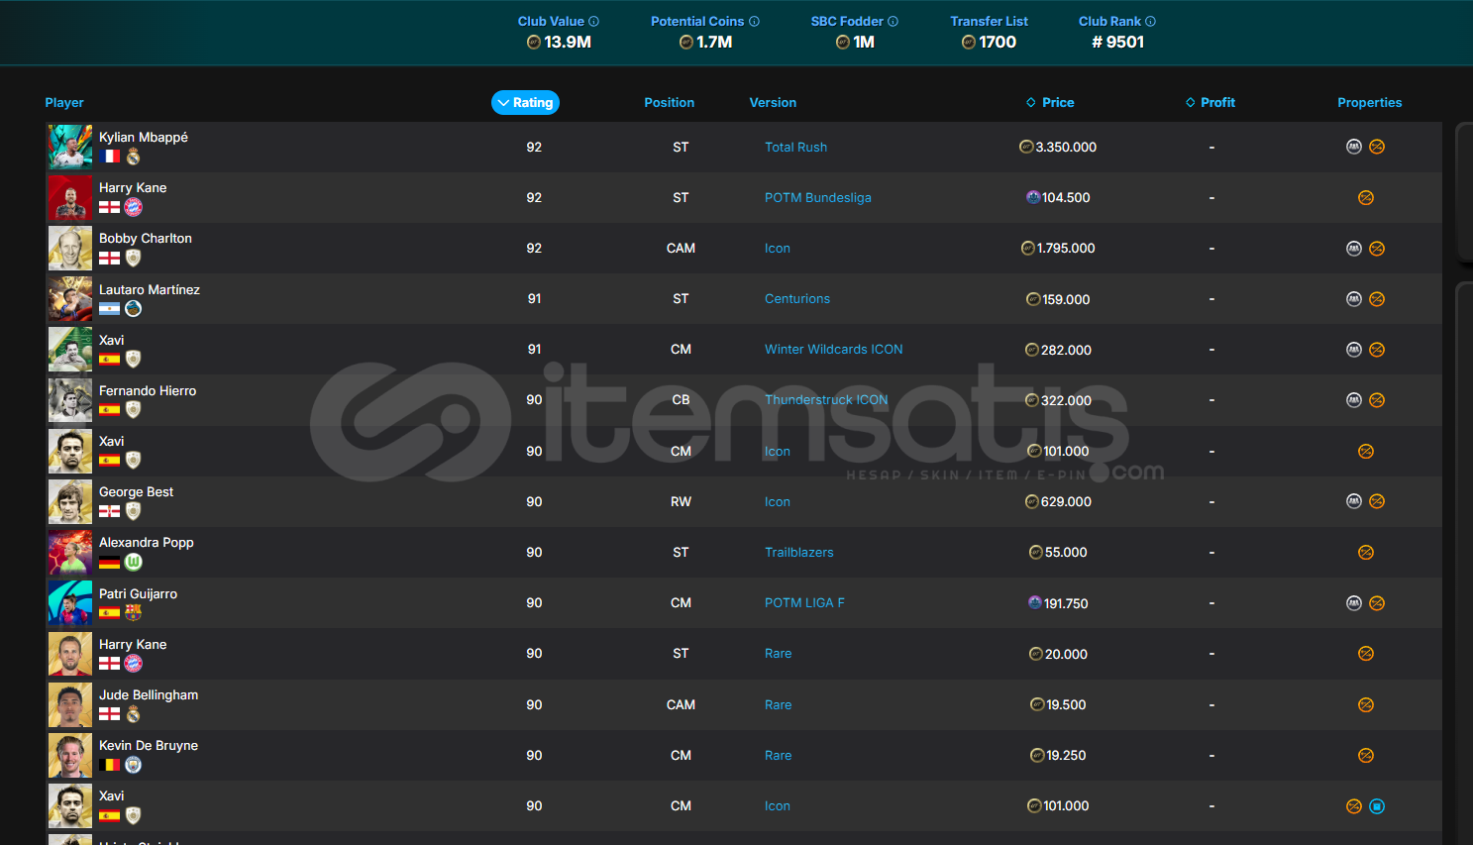The height and width of the screenshot is (845, 1473).
Task: Click the untradeable icon in Lautaro Martínez row
Action: click(1377, 298)
